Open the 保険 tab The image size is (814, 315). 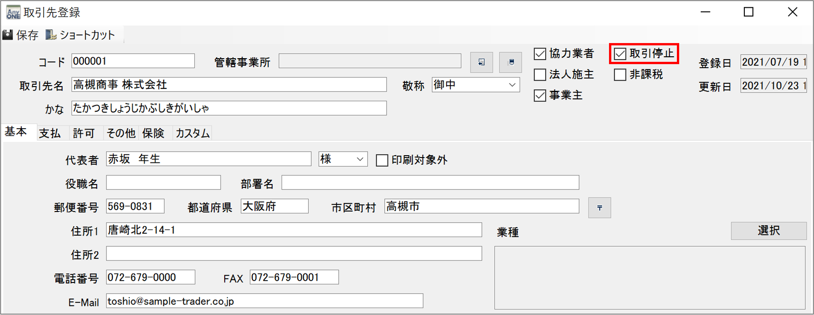153,133
